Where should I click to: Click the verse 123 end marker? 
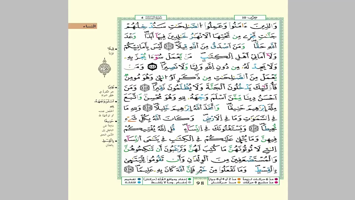pyautogui.click(x=144, y=88)
